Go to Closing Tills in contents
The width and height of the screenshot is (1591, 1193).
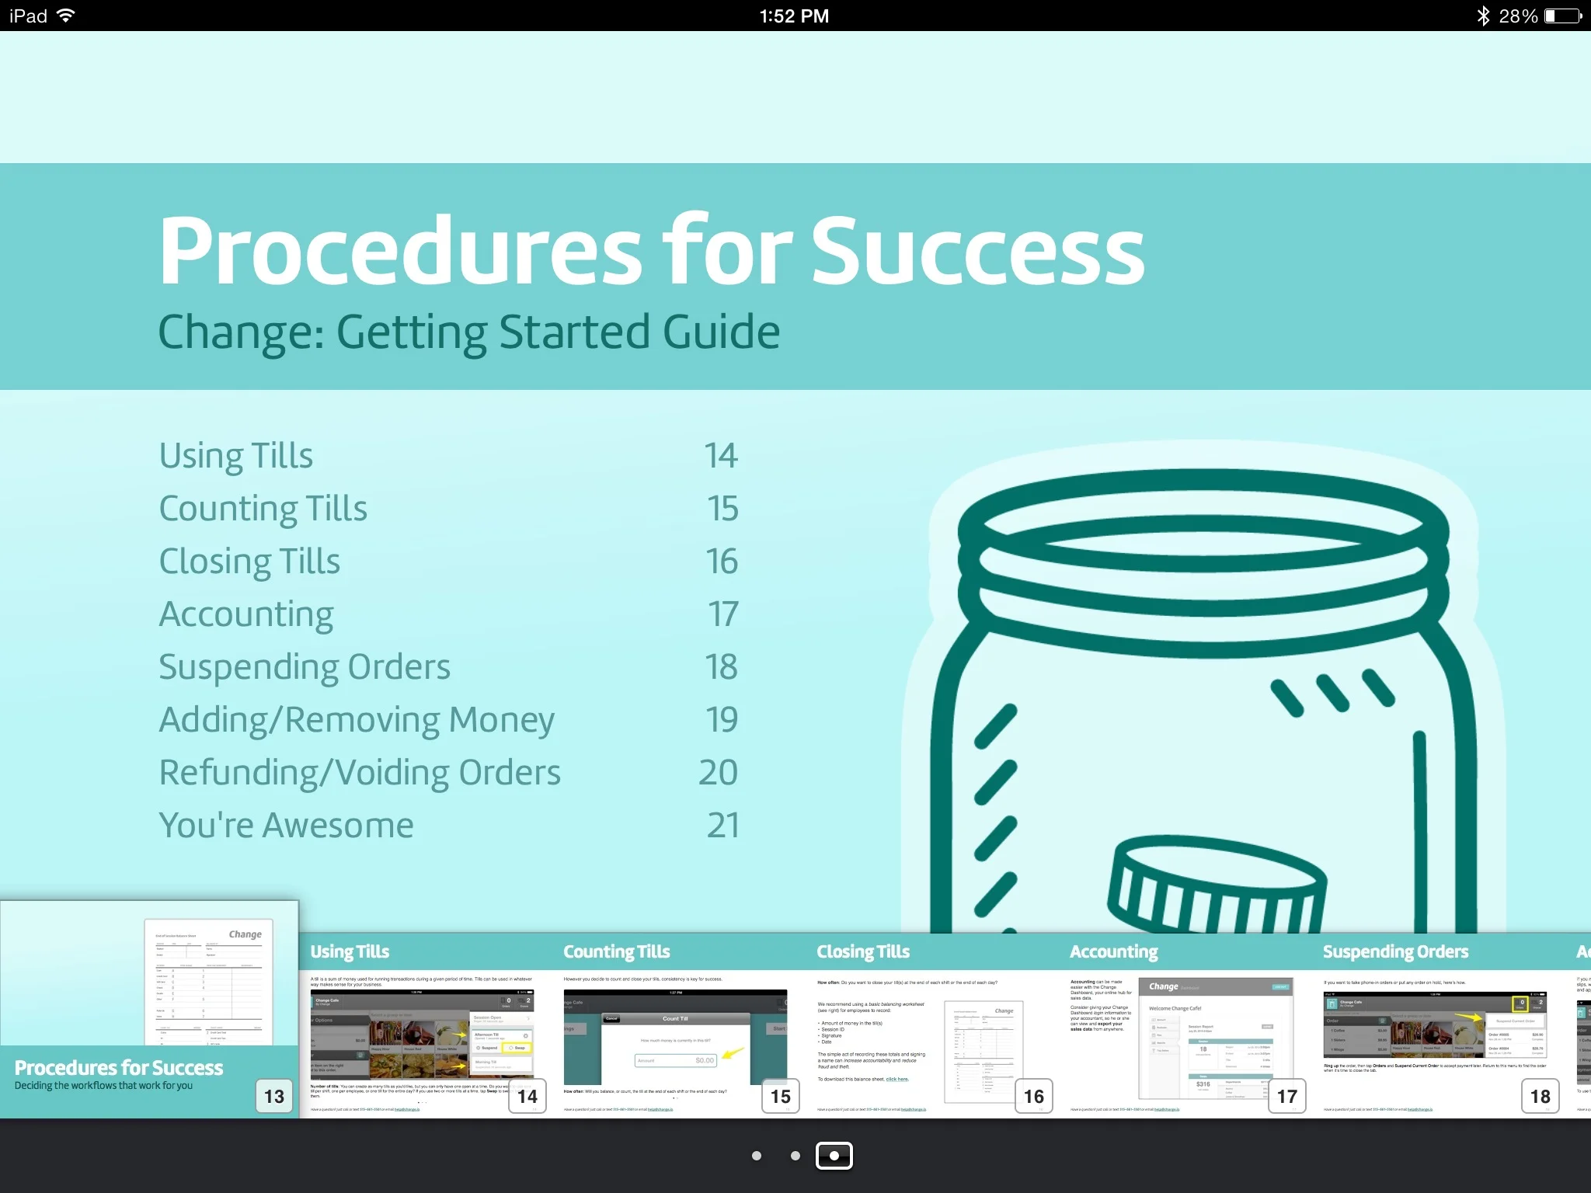(249, 562)
